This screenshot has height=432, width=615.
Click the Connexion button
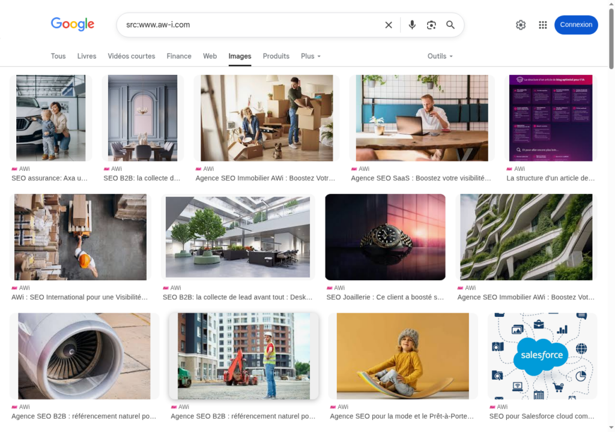coord(576,25)
